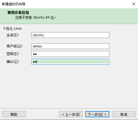Continue with the 下一步(N) button
Screen dimensions: 138x120
(x=97, y=114)
